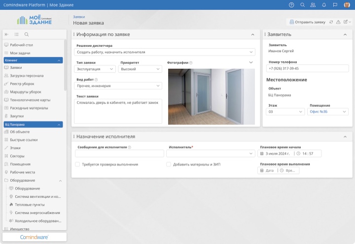This screenshot has width=355, height=244.
Task: Collapse the sidebar navigation panel arrow
Action: tap(6, 34)
